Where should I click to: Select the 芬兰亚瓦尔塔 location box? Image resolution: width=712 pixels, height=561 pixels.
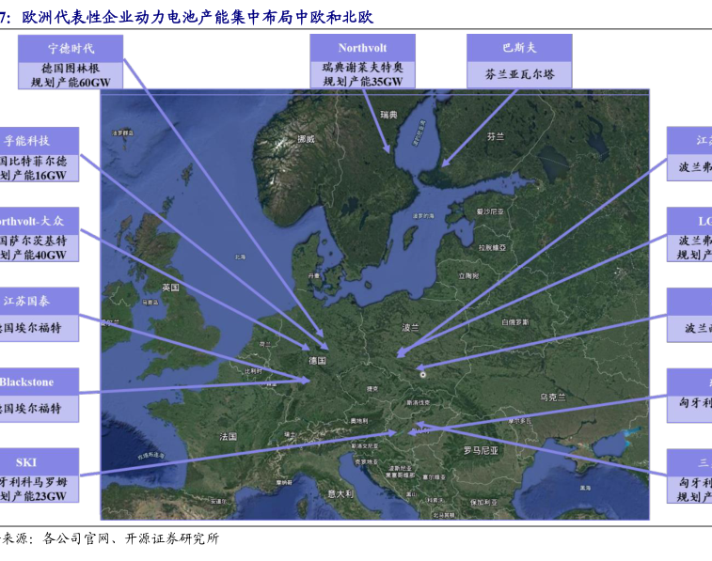[519, 73]
